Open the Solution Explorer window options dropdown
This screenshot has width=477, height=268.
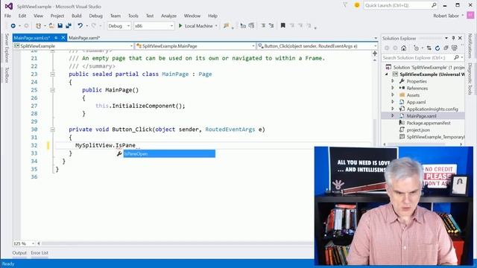pyautogui.click(x=446, y=38)
